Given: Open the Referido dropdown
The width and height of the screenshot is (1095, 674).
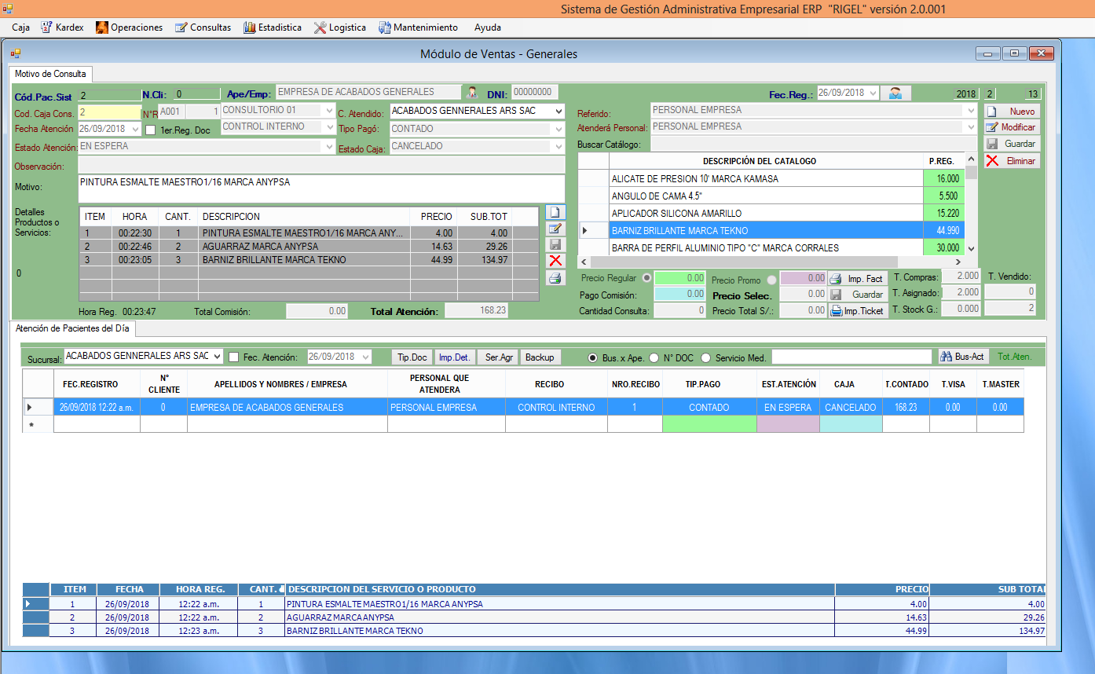Looking at the screenshot, I should [971, 110].
